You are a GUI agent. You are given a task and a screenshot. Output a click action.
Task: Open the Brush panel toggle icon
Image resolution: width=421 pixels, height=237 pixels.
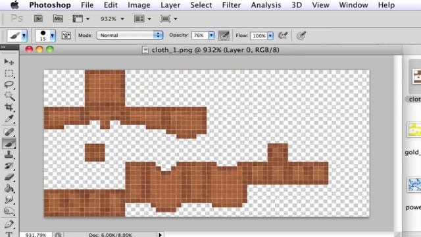point(66,36)
